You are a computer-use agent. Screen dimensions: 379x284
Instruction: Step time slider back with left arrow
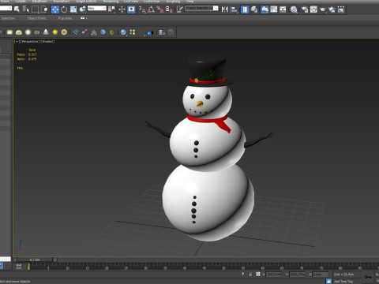(15, 260)
